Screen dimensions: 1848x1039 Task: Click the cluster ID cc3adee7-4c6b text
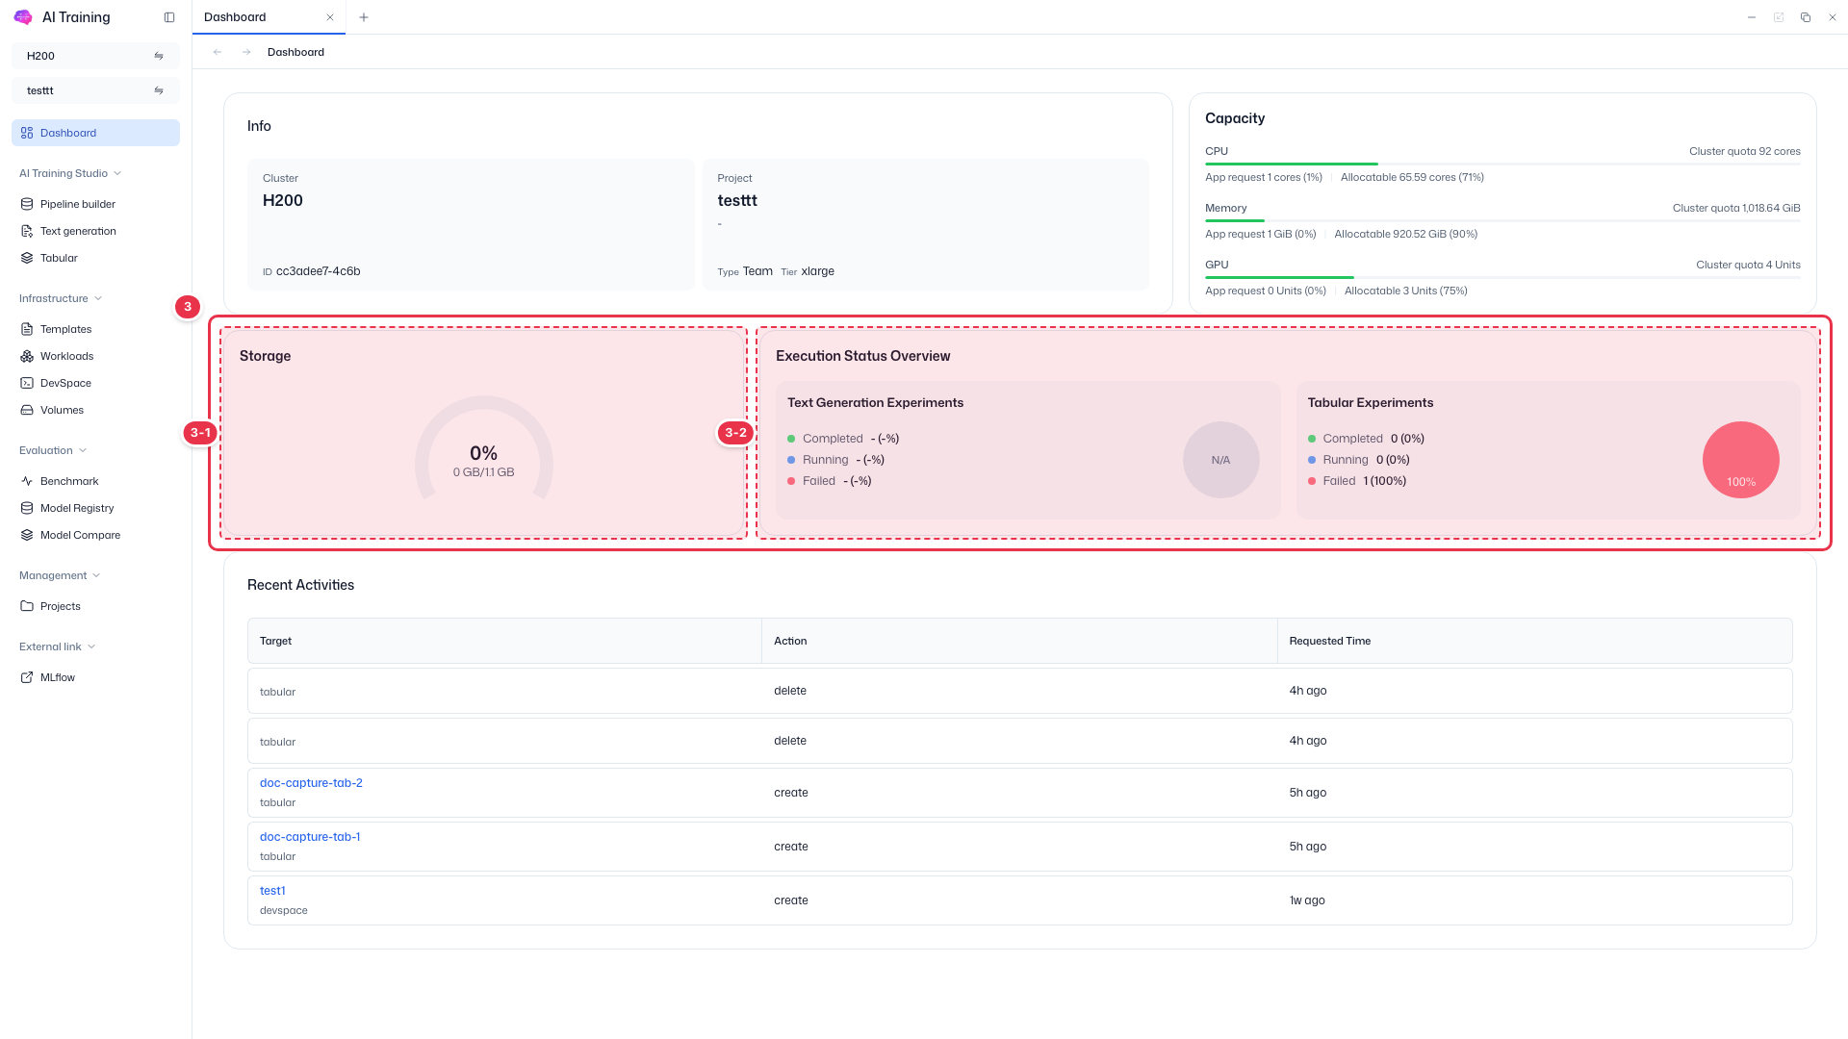[318, 271]
